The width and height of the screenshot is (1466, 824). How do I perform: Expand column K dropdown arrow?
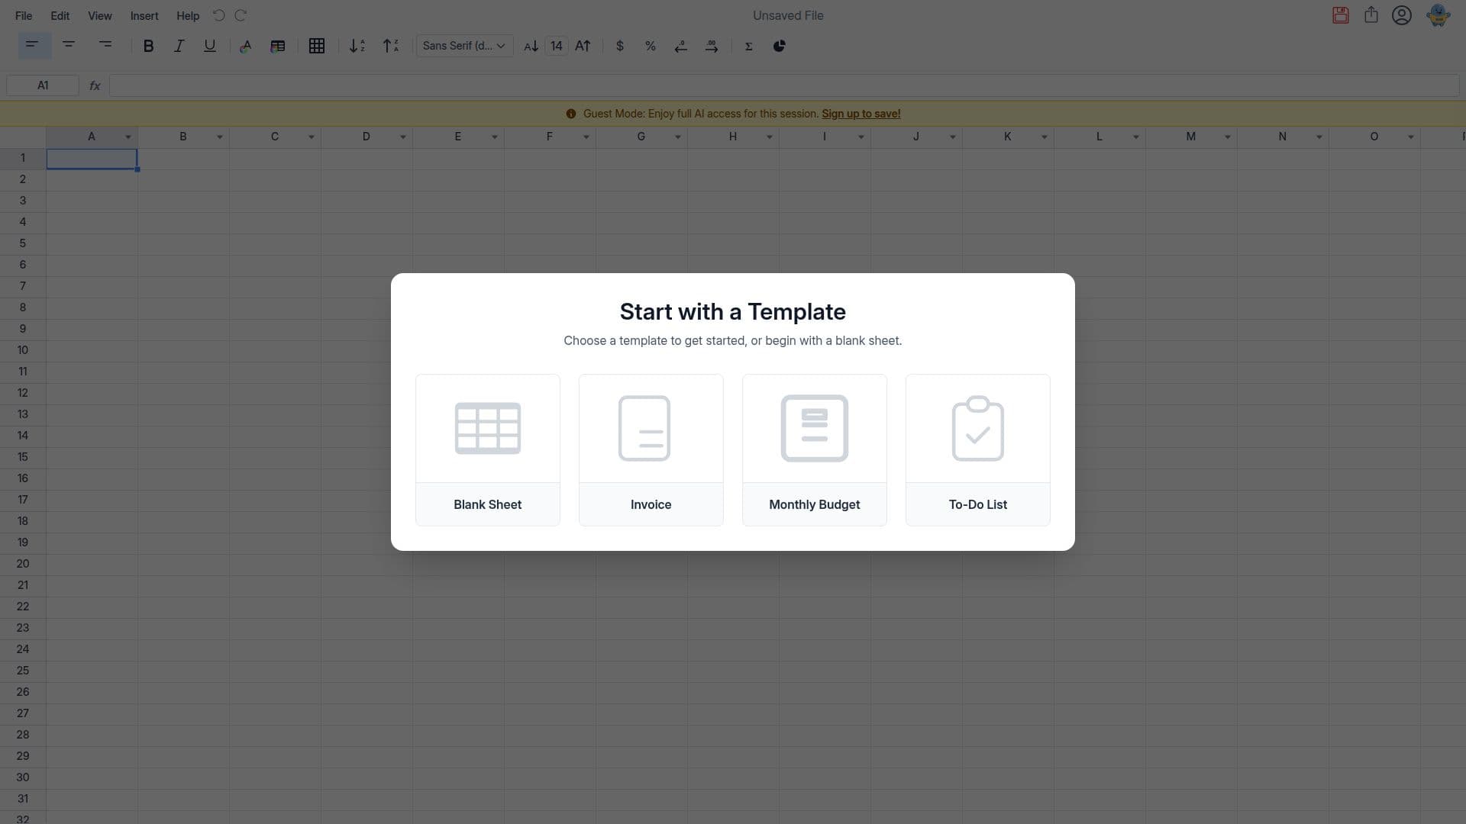tap(1045, 137)
